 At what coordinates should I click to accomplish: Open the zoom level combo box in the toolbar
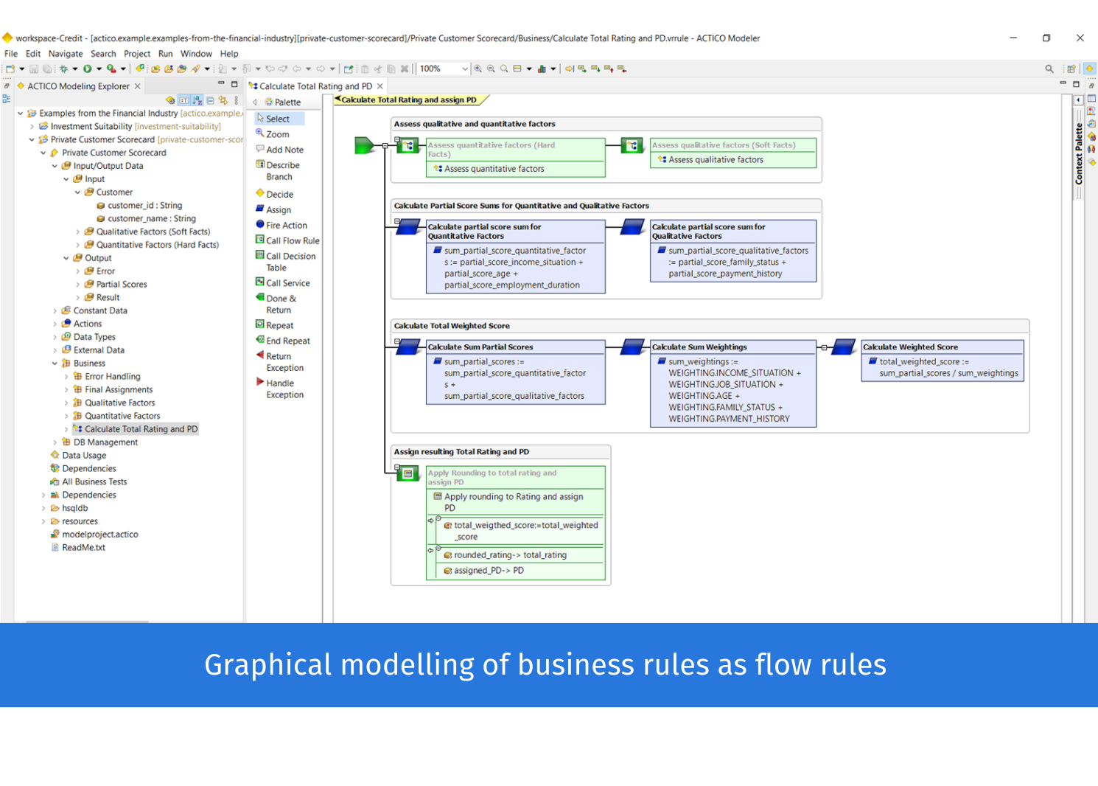(x=466, y=68)
